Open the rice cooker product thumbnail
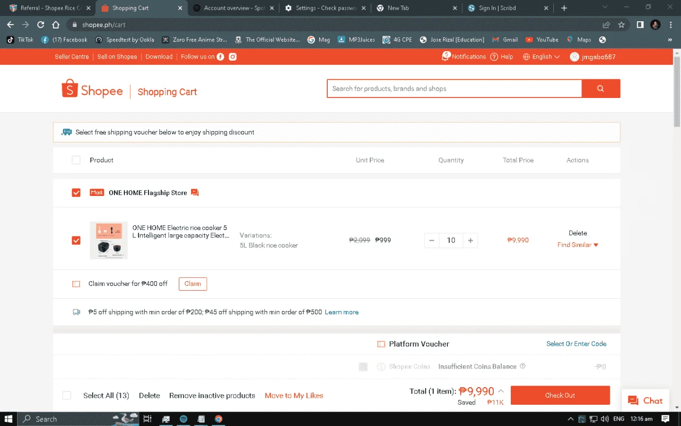Viewport: 681px width, 426px height. (109, 240)
